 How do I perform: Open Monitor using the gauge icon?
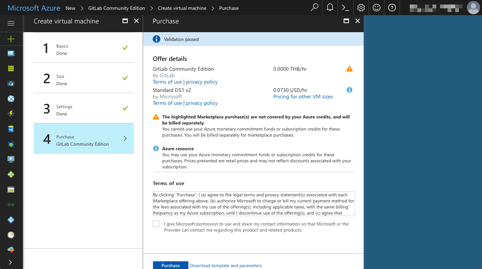coord(11,235)
